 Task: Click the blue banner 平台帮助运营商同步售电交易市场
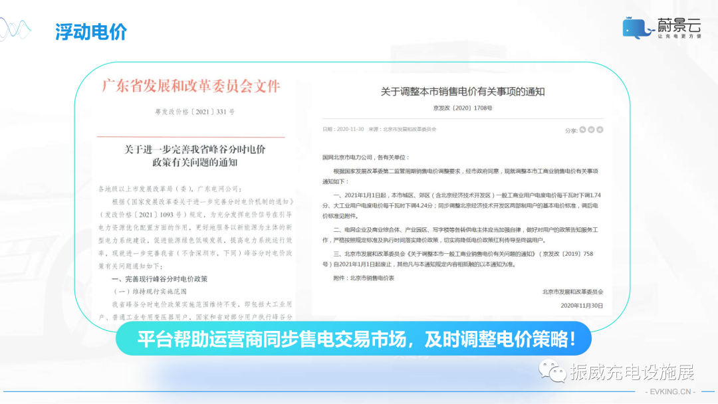click(x=359, y=339)
